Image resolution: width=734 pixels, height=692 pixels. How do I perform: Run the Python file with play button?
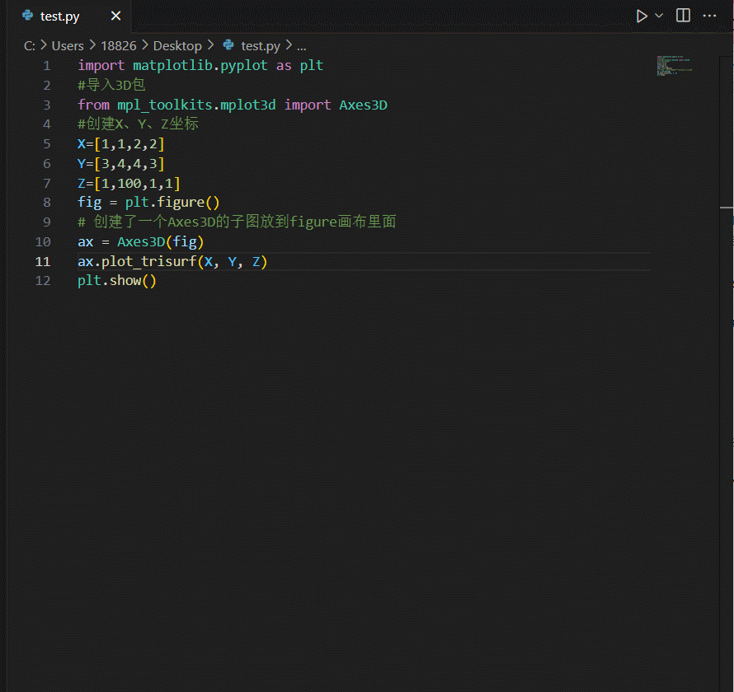coord(642,16)
